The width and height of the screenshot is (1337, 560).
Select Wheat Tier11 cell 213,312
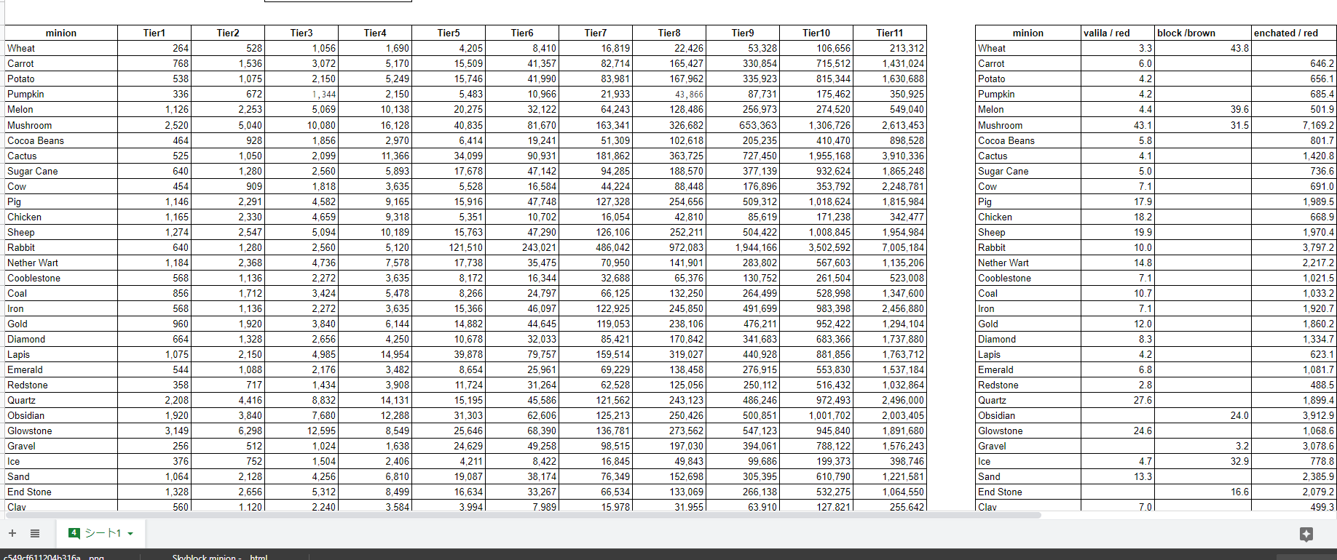point(890,48)
